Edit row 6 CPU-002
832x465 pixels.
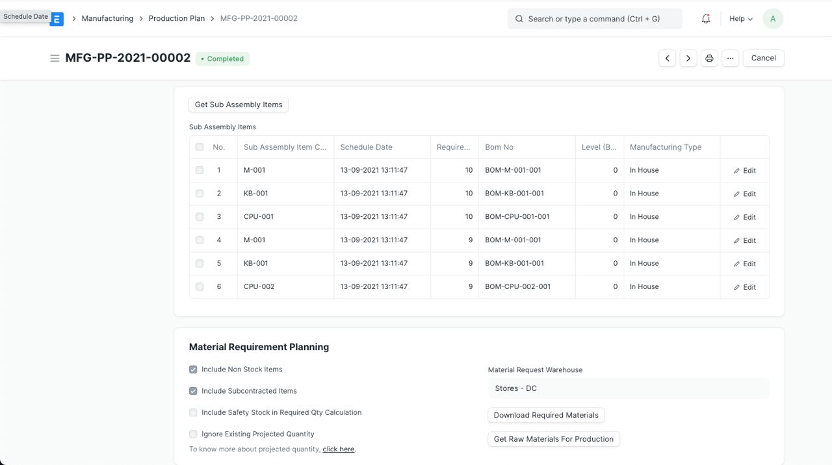[x=745, y=288]
